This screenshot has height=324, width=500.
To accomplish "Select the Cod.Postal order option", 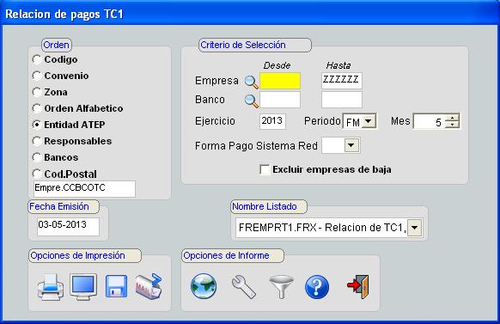I will coord(37,174).
